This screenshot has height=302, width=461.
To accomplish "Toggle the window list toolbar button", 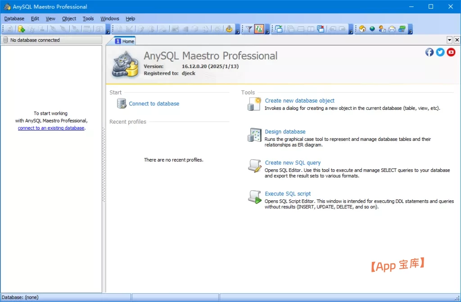I will pos(279,29).
